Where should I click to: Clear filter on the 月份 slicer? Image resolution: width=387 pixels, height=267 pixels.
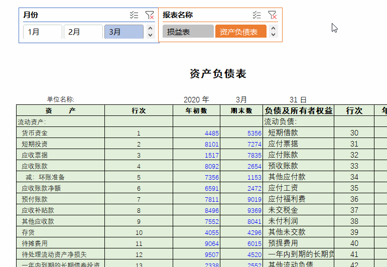pos(150,15)
